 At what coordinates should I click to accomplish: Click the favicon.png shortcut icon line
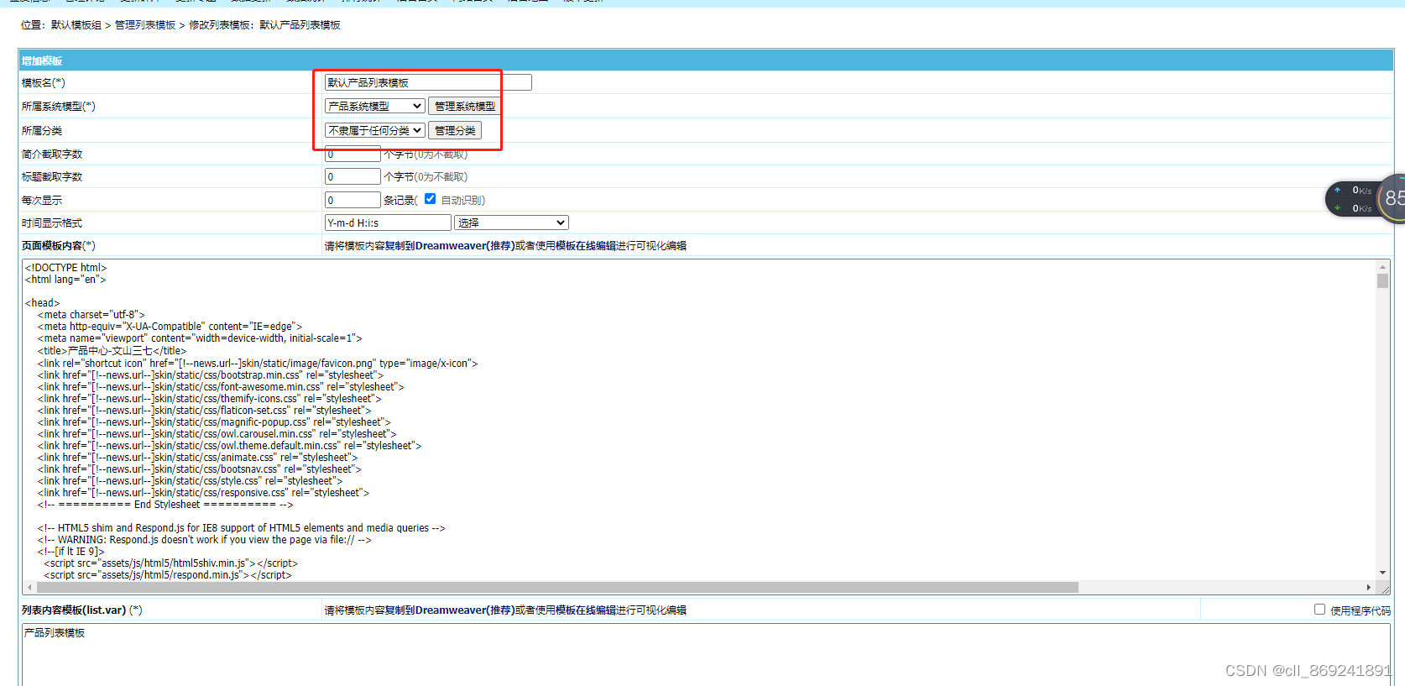[258, 364]
